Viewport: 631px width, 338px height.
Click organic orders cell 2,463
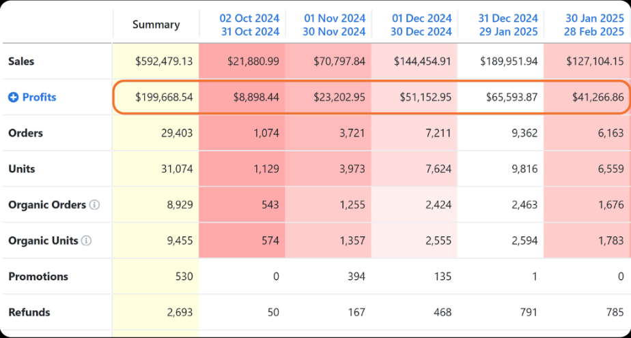pos(524,204)
